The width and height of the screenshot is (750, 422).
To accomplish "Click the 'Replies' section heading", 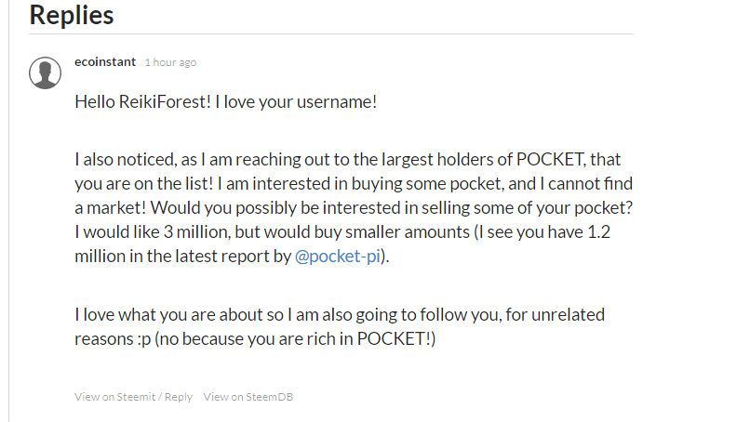I will [72, 15].
